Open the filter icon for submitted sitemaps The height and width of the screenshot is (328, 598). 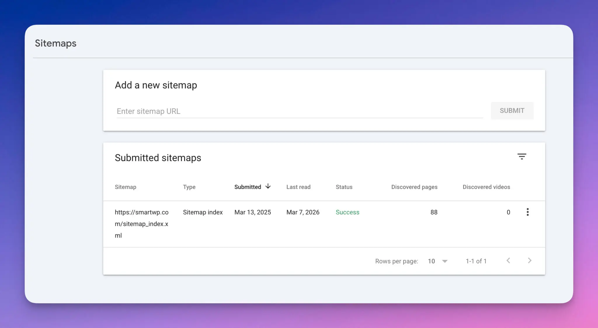522,157
